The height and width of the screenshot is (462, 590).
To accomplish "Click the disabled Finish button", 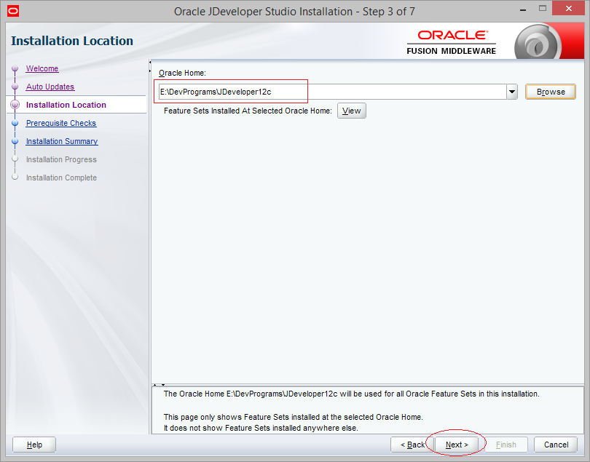I will [506, 445].
